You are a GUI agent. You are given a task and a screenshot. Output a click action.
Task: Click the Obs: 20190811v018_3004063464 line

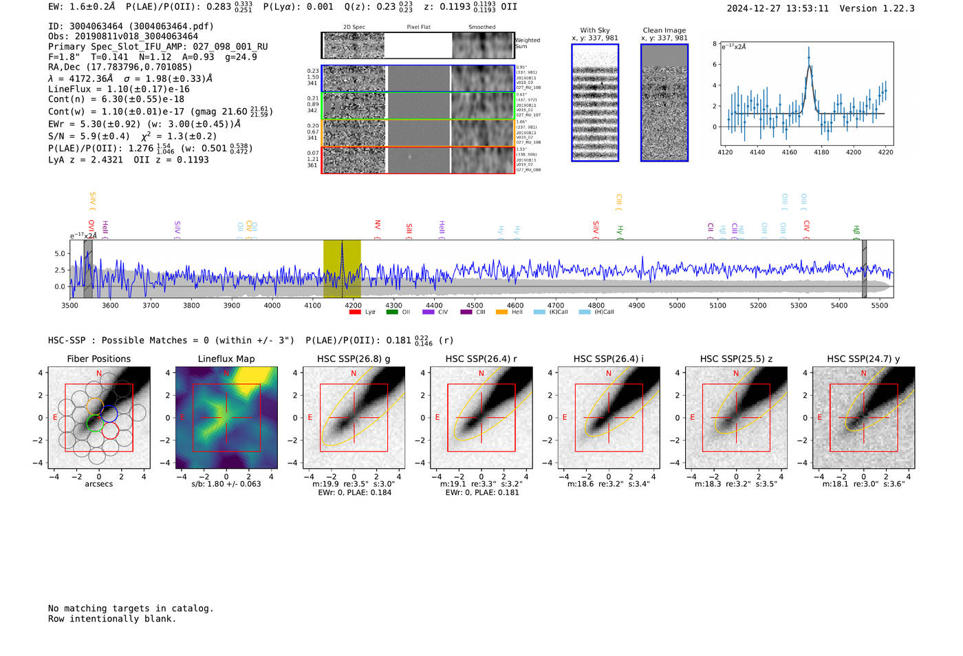[x=123, y=36]
